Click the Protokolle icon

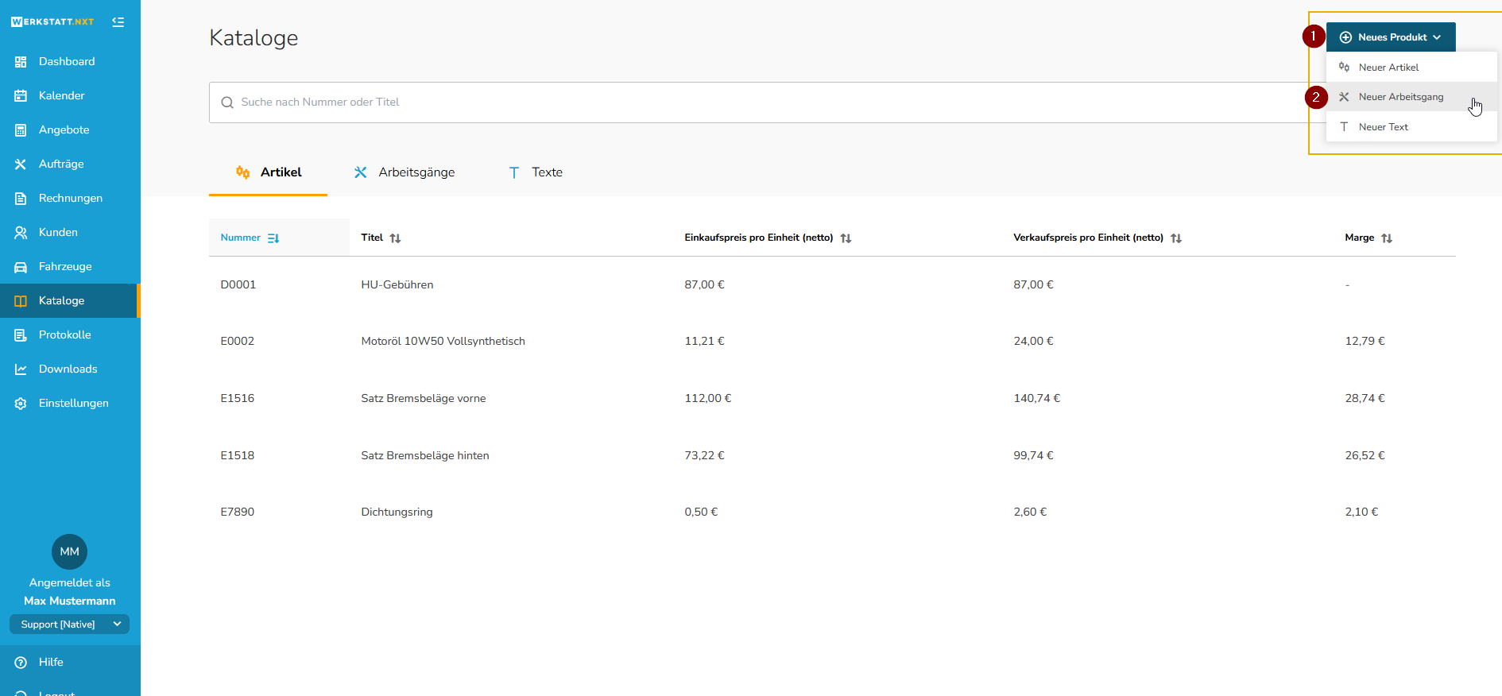point(21,335)
